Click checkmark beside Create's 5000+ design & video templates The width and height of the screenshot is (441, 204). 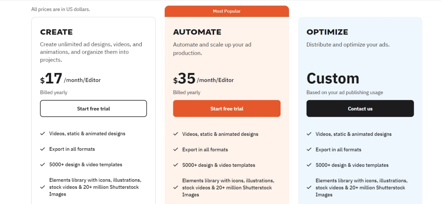coord(43,164)
